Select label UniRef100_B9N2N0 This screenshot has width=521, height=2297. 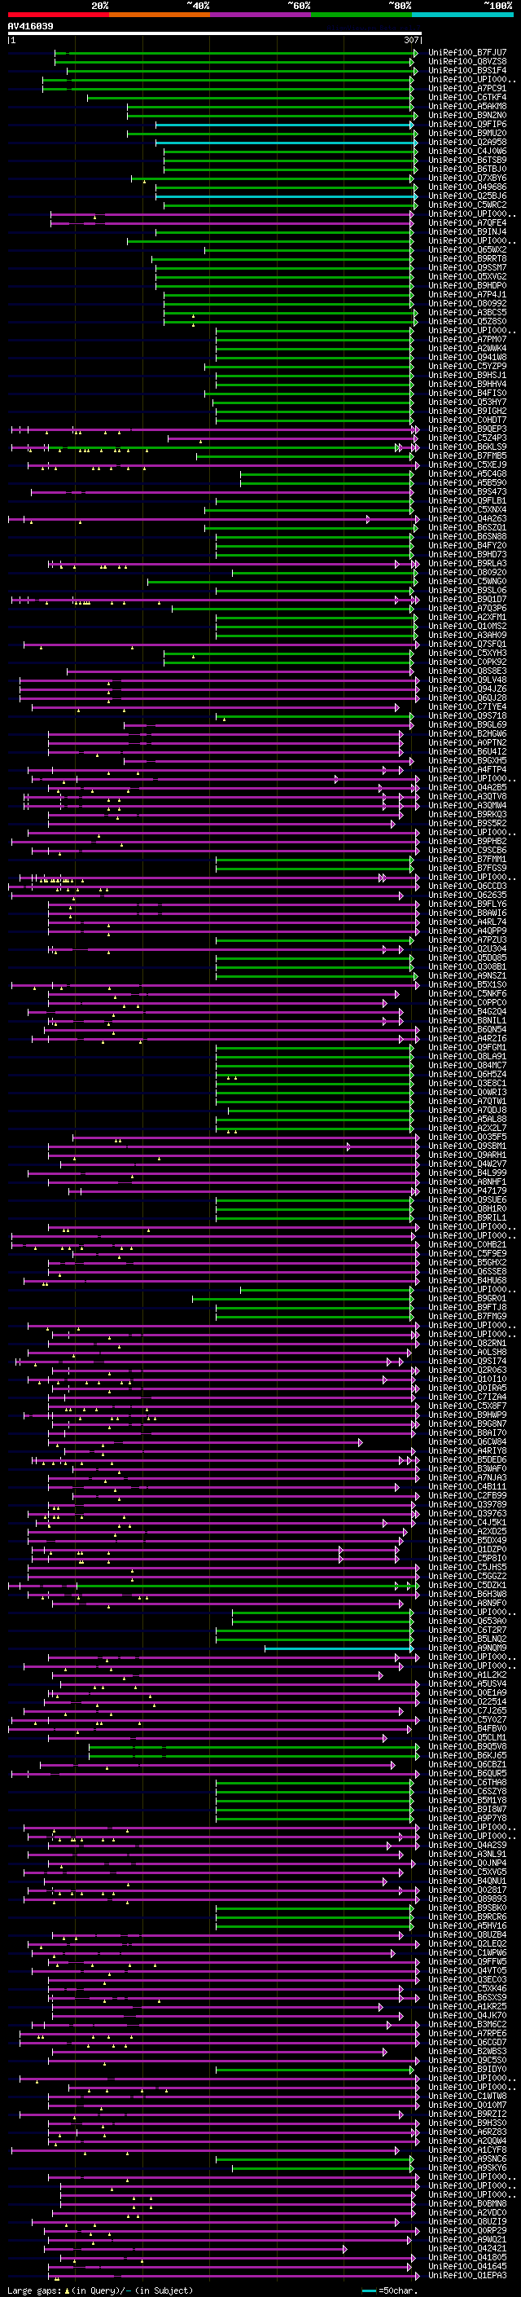pyautogui.click(x=467, y=115)
